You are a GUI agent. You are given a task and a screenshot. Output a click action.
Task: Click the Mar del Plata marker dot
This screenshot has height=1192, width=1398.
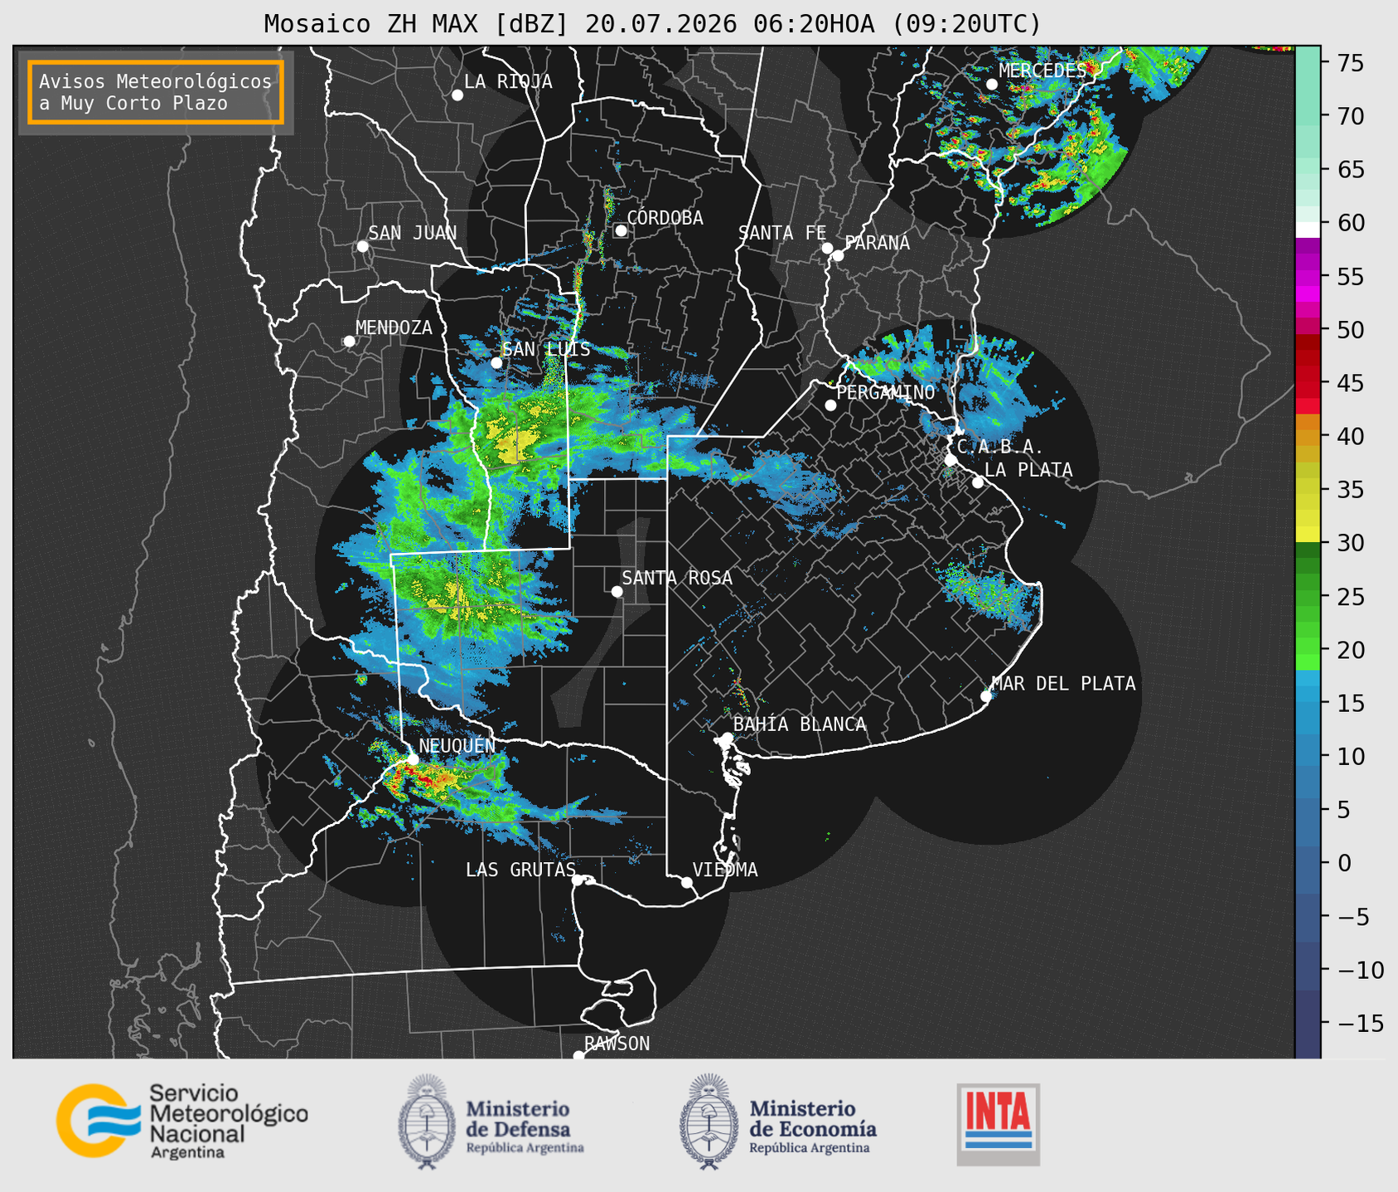point(986,696)
